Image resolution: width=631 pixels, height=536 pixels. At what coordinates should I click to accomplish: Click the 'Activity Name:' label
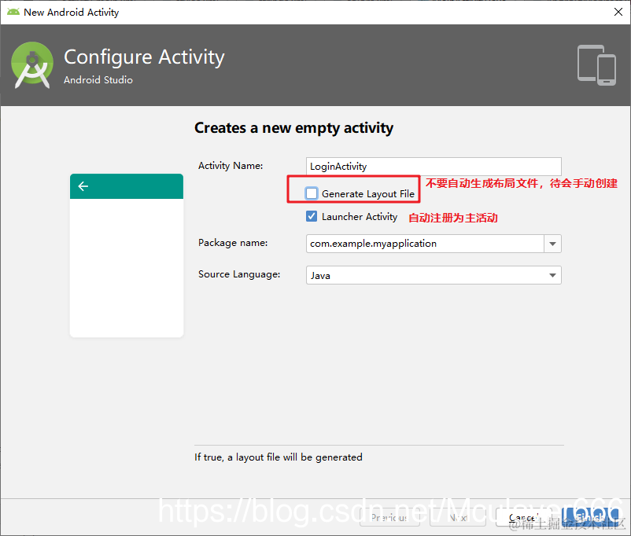coord(231,166)
